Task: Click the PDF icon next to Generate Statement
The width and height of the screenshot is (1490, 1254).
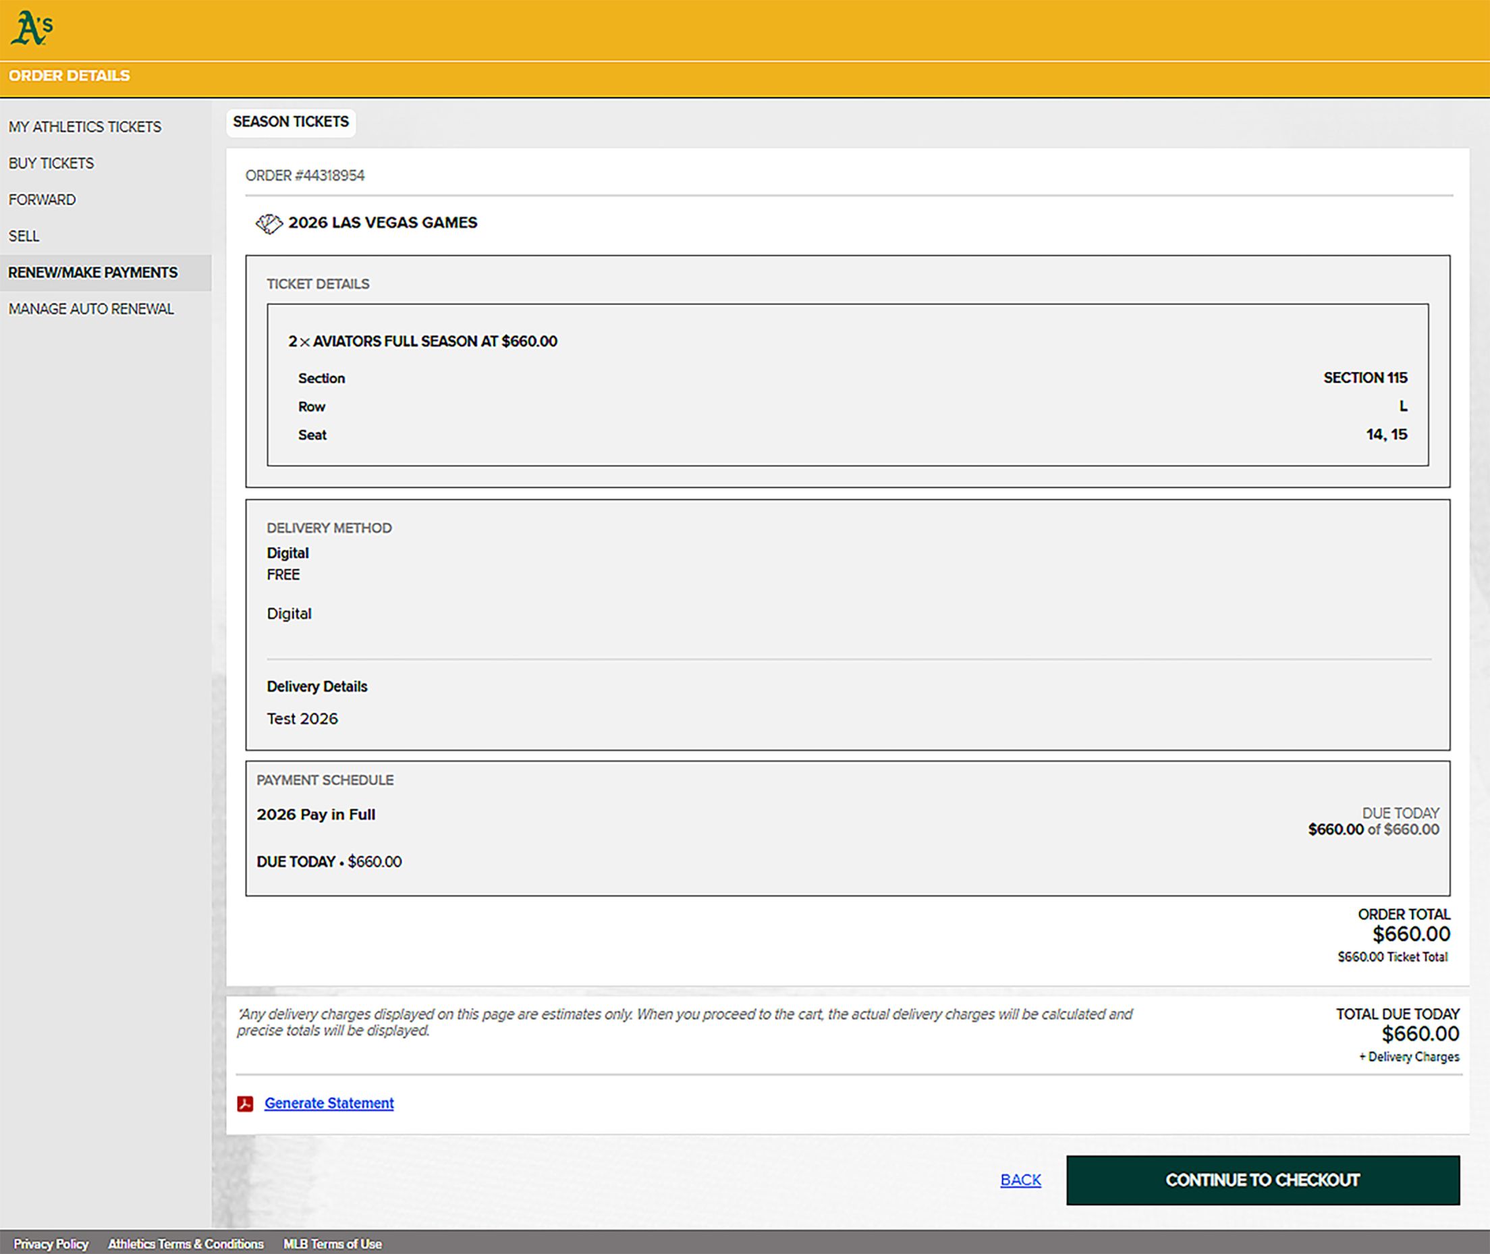Action: (x=245, y=1103)
